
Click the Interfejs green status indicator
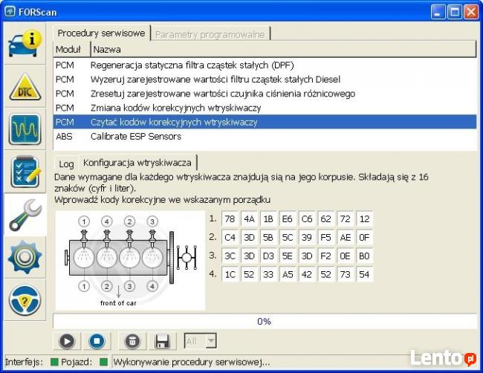(x=54, y=362)
